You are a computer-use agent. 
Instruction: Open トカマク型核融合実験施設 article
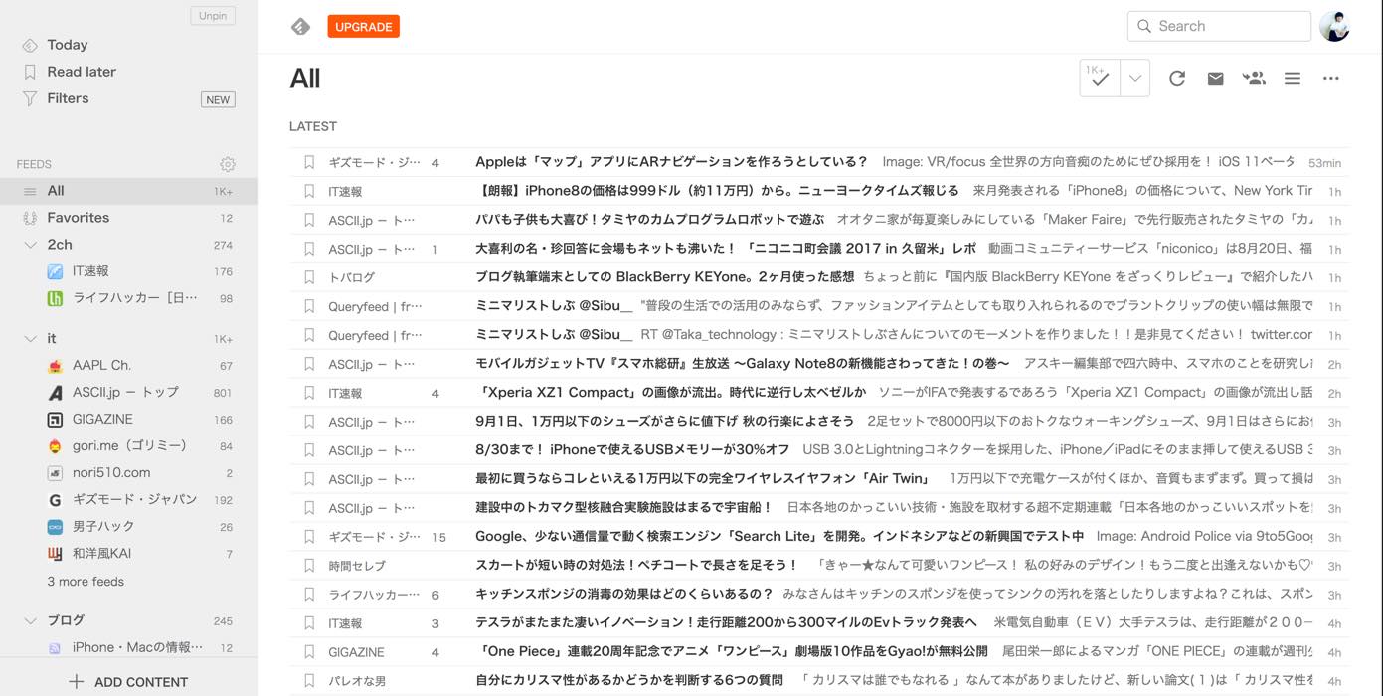tap(623, 508)
